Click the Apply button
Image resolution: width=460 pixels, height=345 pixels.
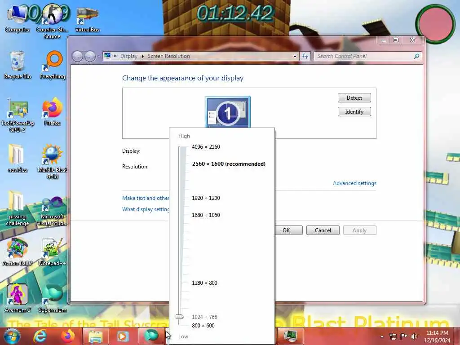pyautogui.click(x=360, y=230)
